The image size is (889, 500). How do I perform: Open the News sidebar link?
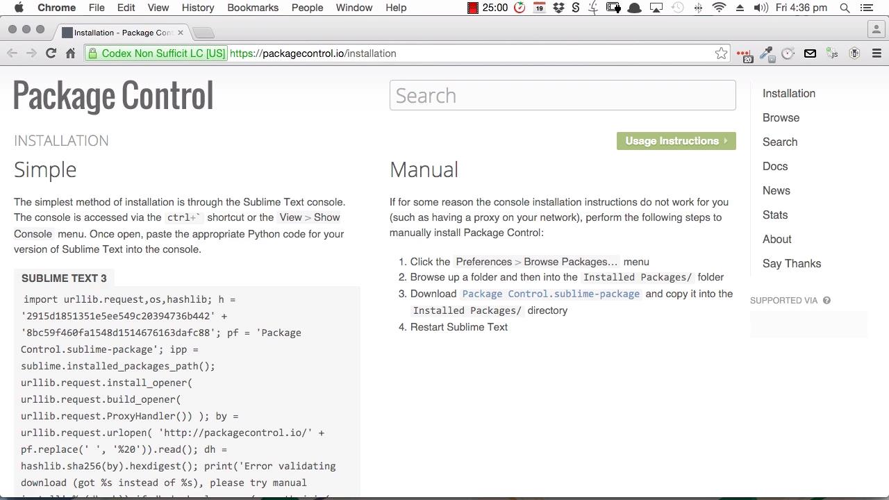(776, 190)
